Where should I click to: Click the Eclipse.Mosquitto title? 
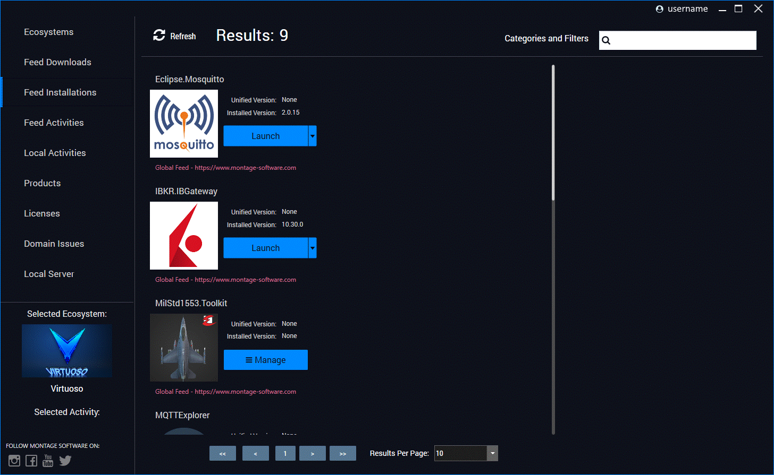(x=190, y=80)
